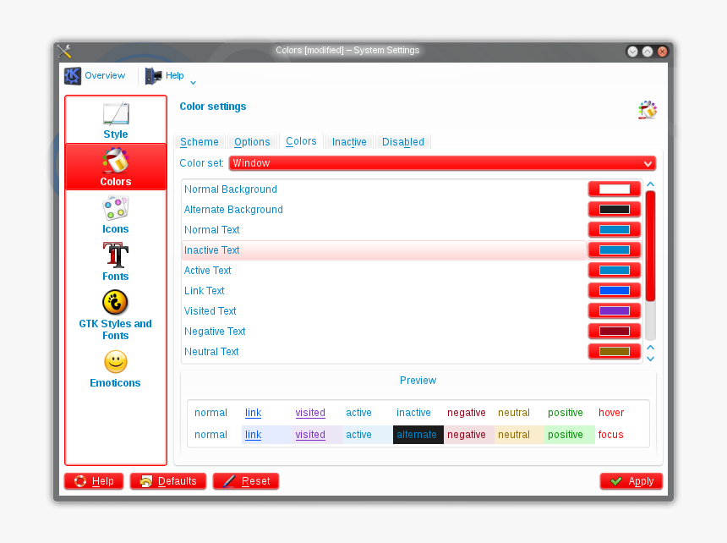Switch to the Scheme tab
Screen dimensions: 727x543
point(200,142)
